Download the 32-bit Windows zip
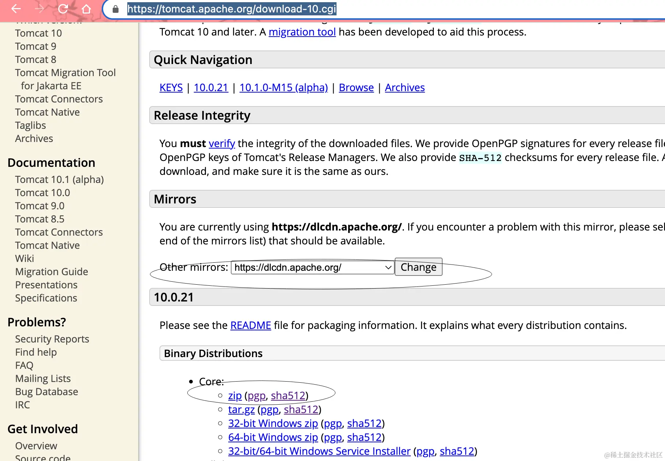Viewport: 665px width, 461px height. [x=273, y=424]
